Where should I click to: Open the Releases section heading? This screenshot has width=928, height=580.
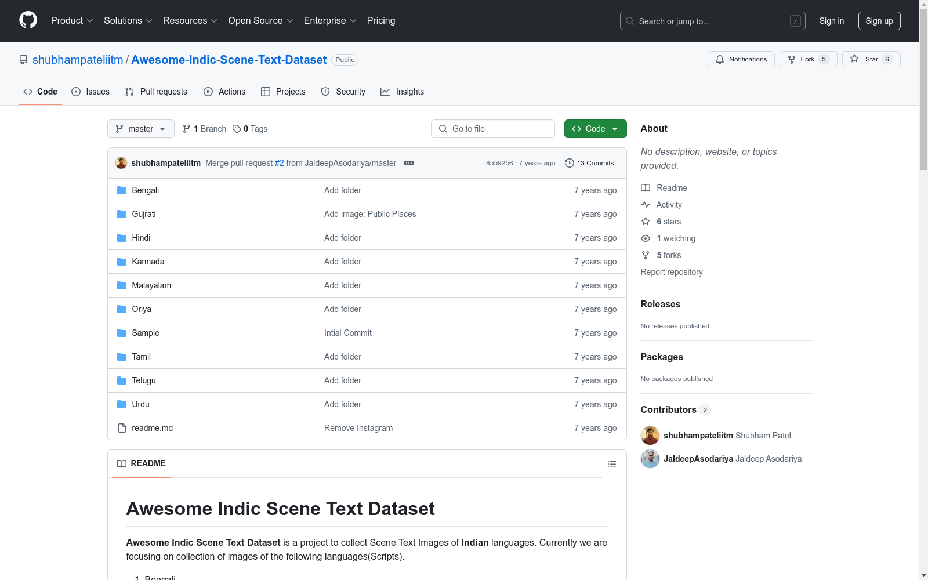coord(661,304)
